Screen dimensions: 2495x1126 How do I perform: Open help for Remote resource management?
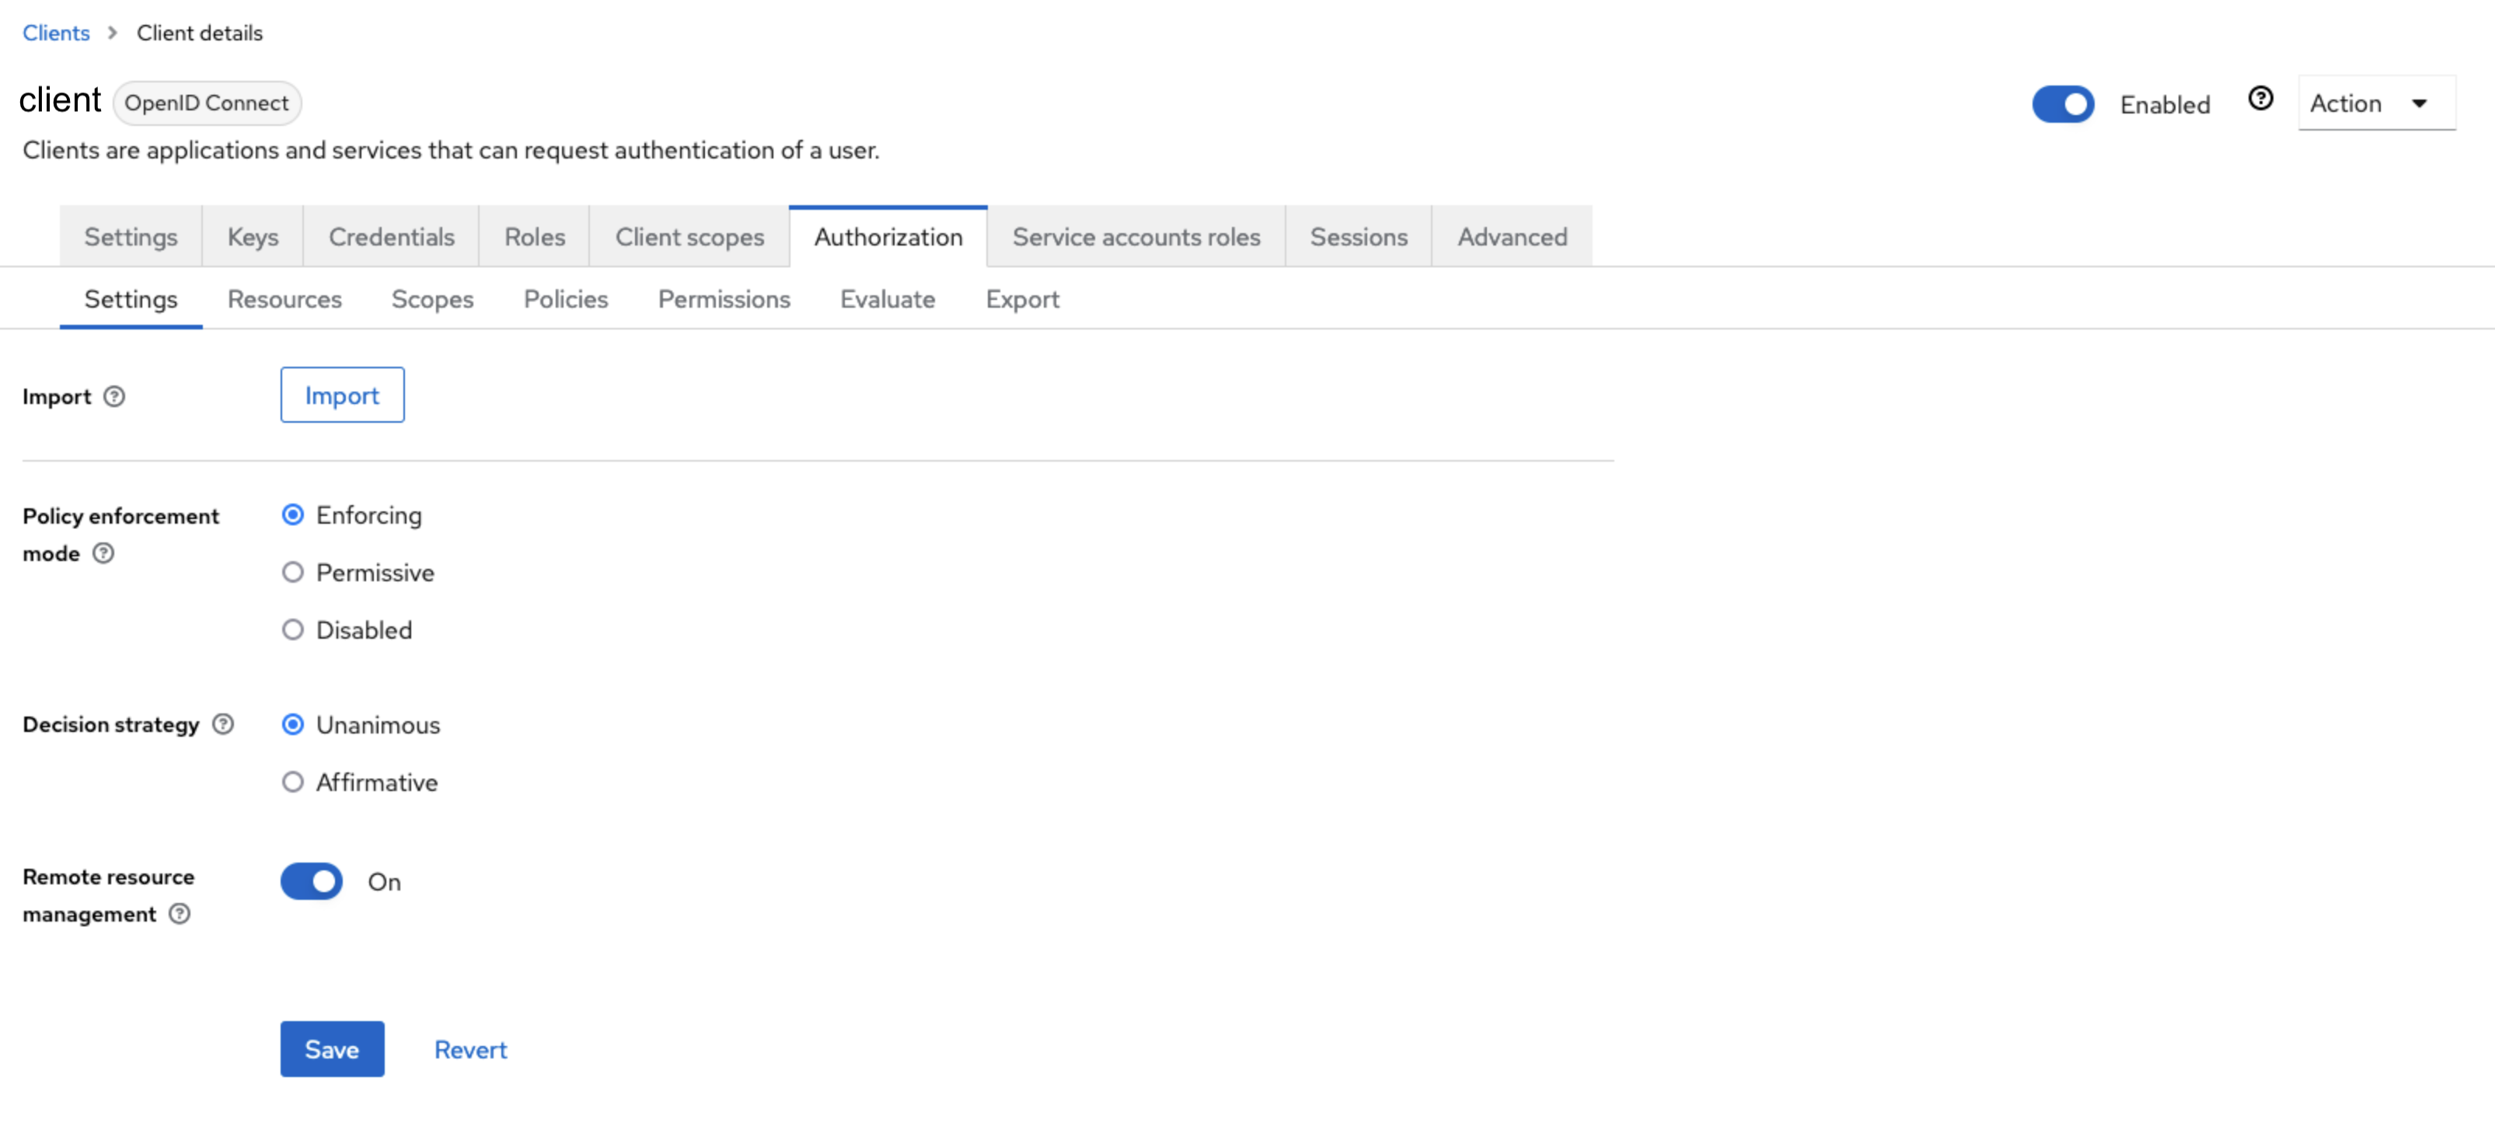coord(180,914)
